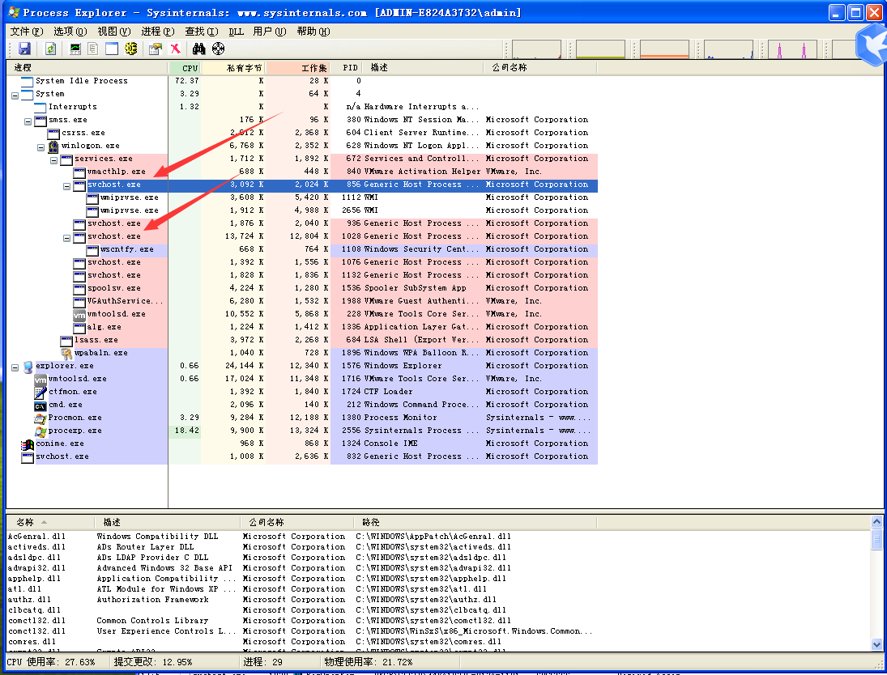
Task: Click the procexp.exe process icon
Action: 41,431
